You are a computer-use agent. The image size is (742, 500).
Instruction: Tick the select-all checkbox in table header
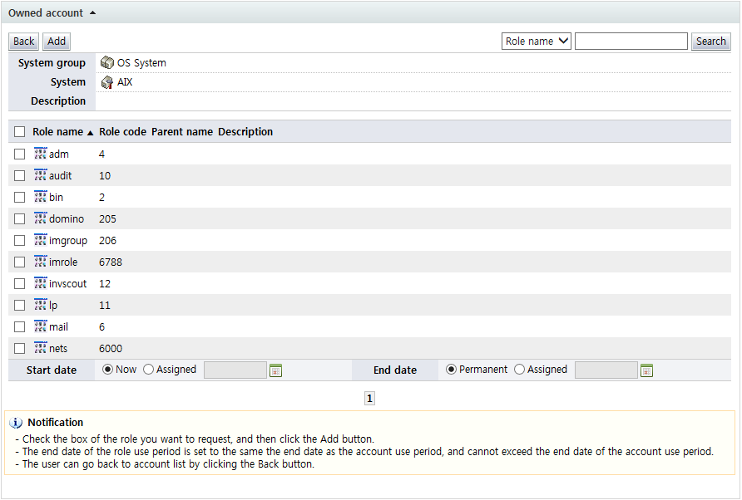pos(20,132)
